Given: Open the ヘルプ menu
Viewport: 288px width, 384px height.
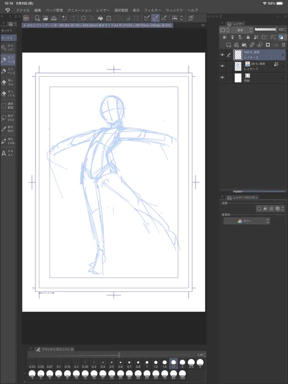Looking at the screenshot, I should coord(193,10).
